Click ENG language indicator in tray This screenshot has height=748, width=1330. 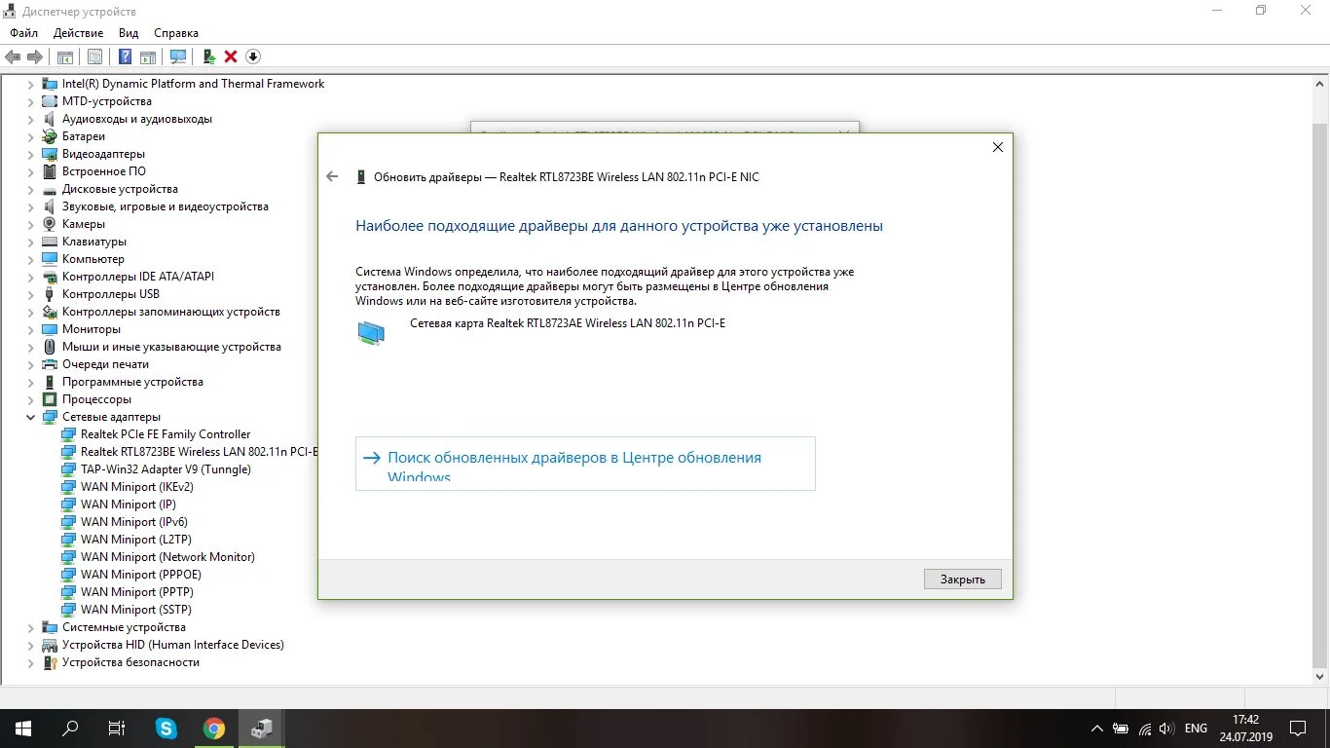point(1196,729)
